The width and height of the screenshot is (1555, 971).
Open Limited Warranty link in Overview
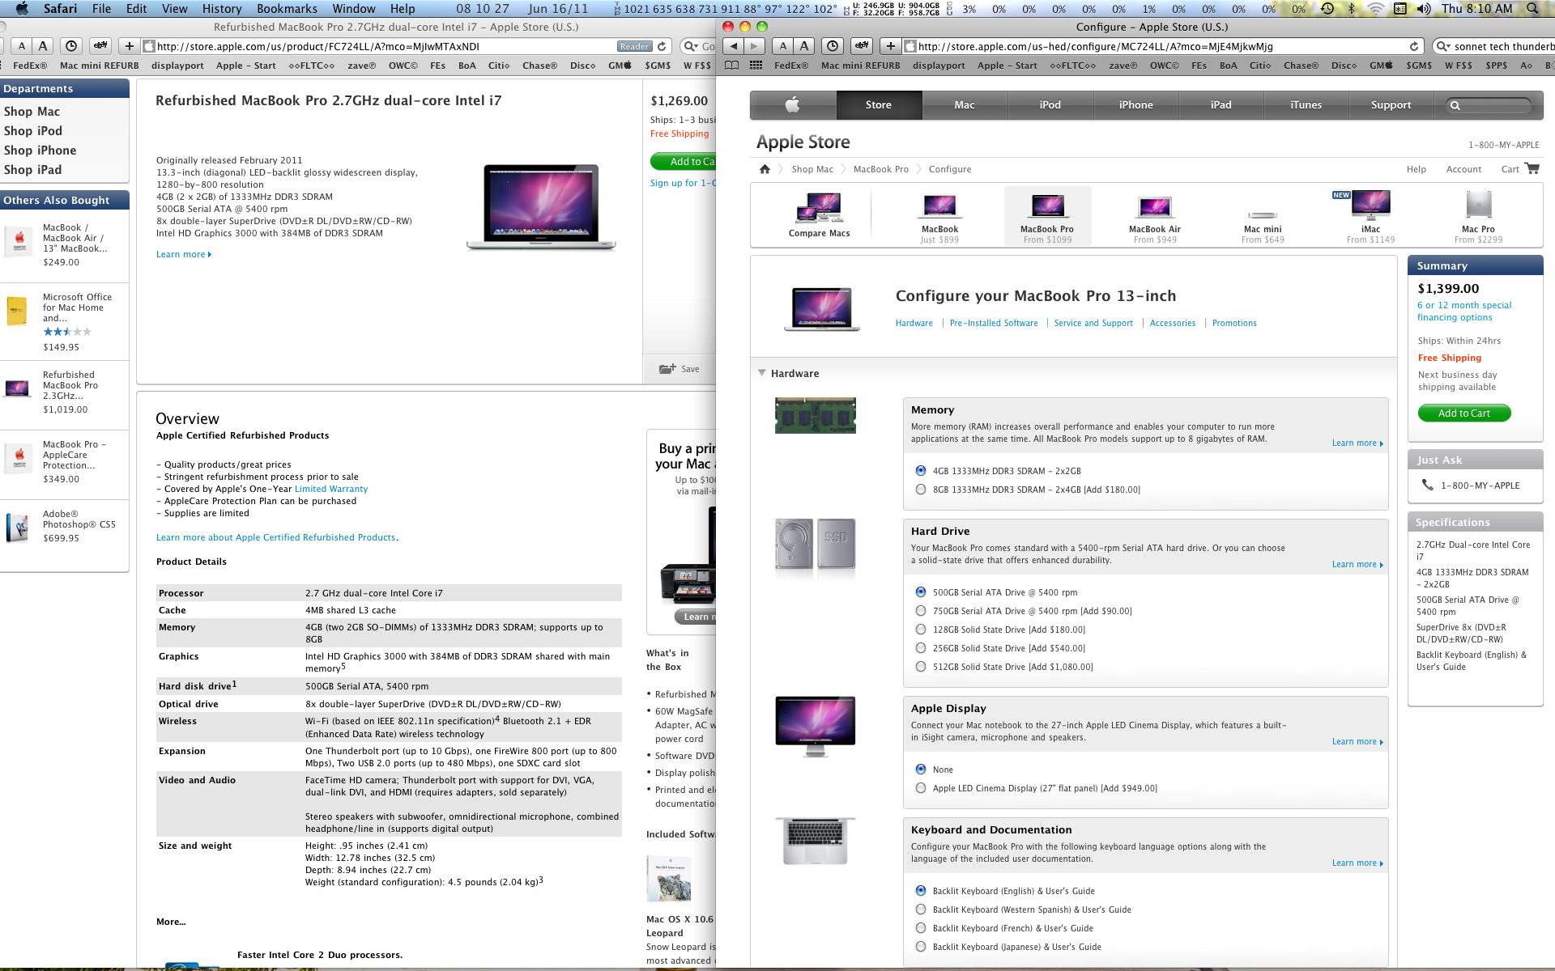pos(331,489)
